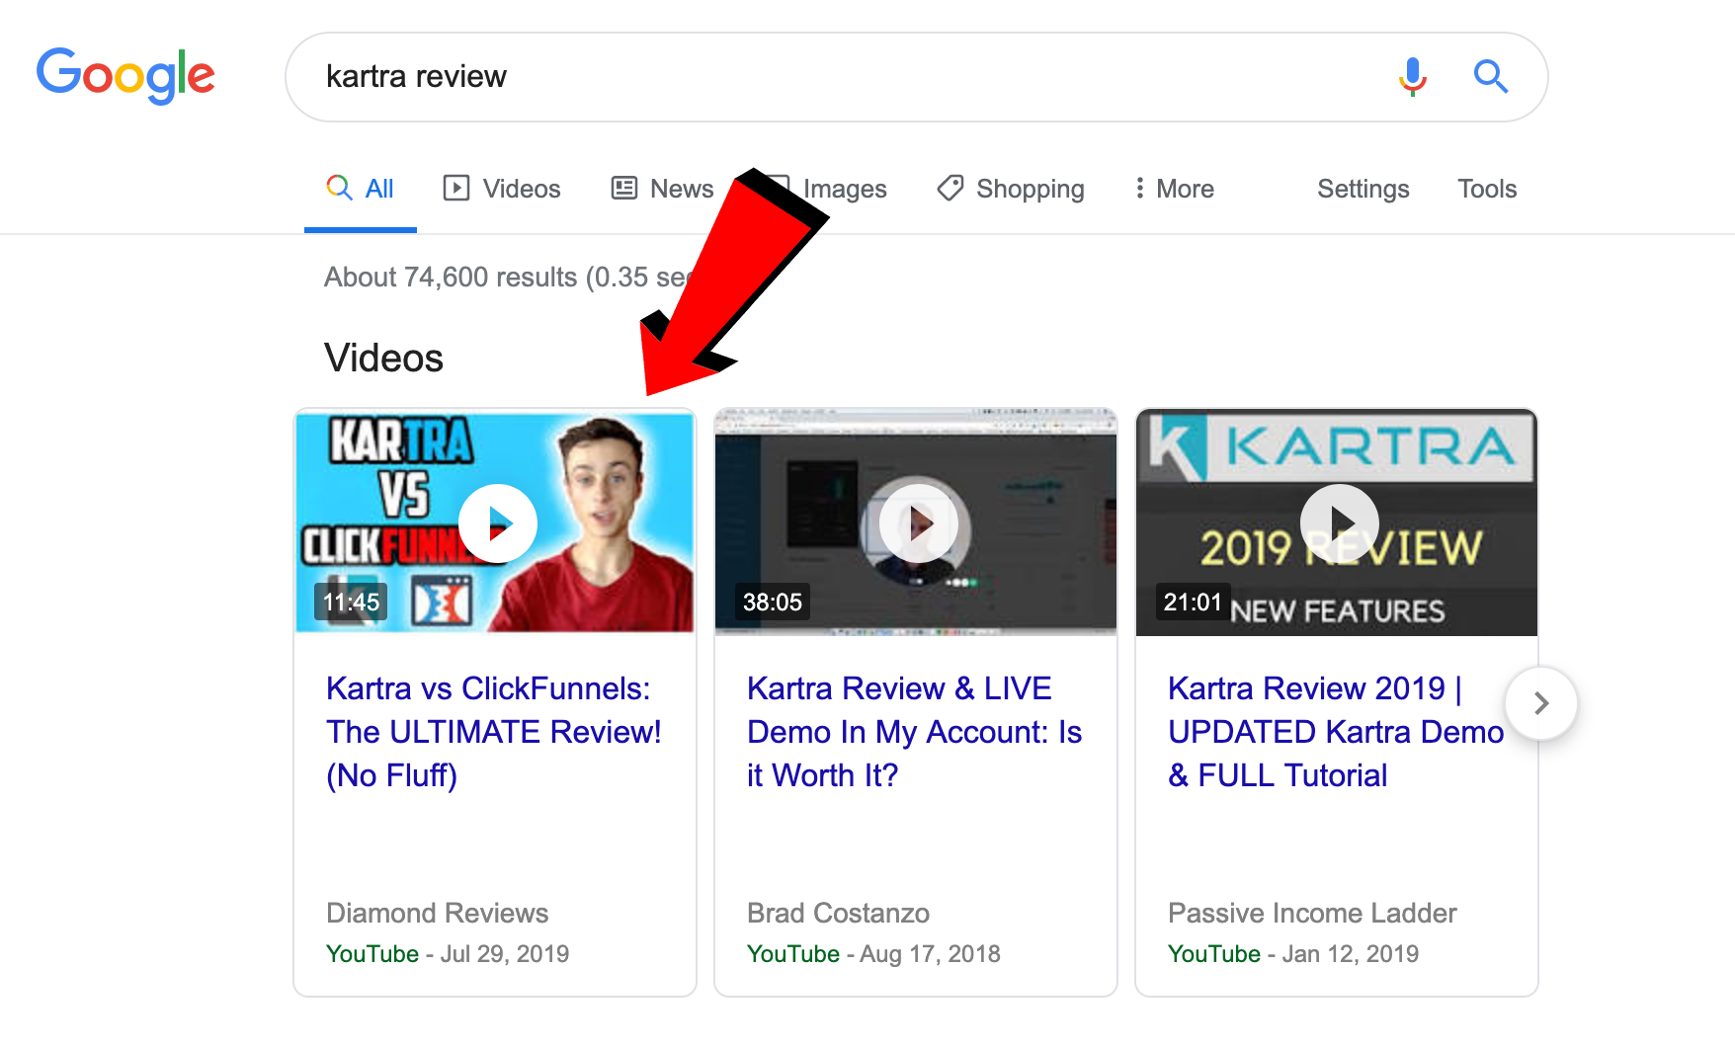Screen dimensions: 1735x1047
Task: Open the Shopping tab
Action: pos(1011,189)
